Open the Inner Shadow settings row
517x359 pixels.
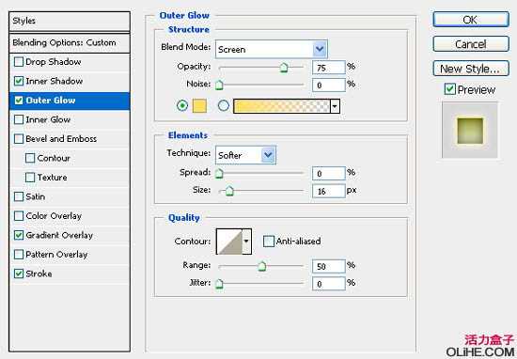(x=70, y=81)
